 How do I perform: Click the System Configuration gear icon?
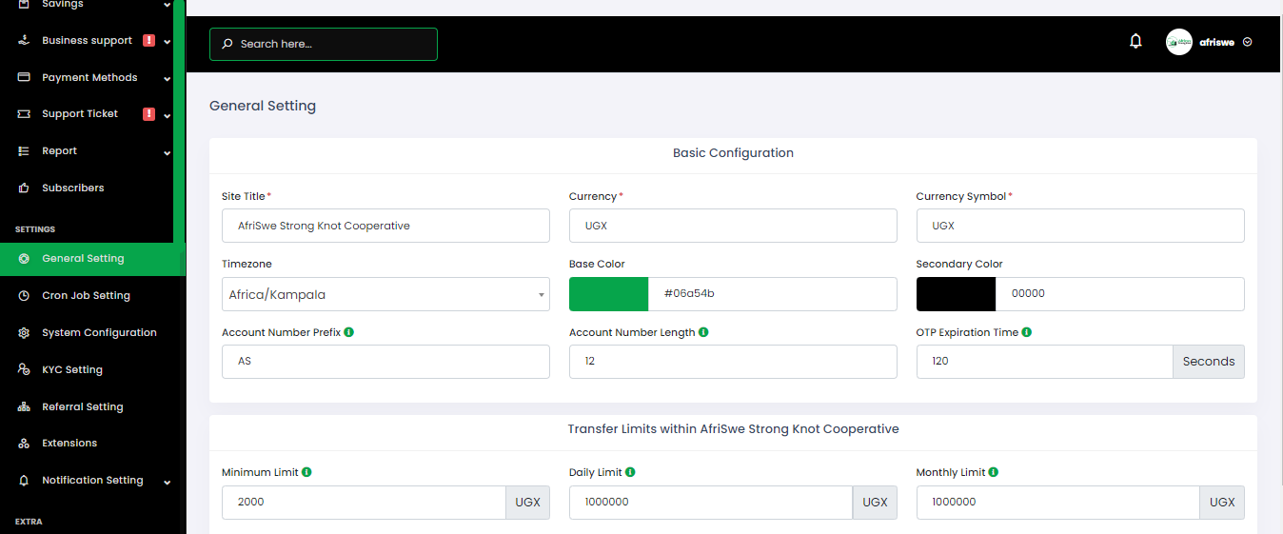click(24, 333)
